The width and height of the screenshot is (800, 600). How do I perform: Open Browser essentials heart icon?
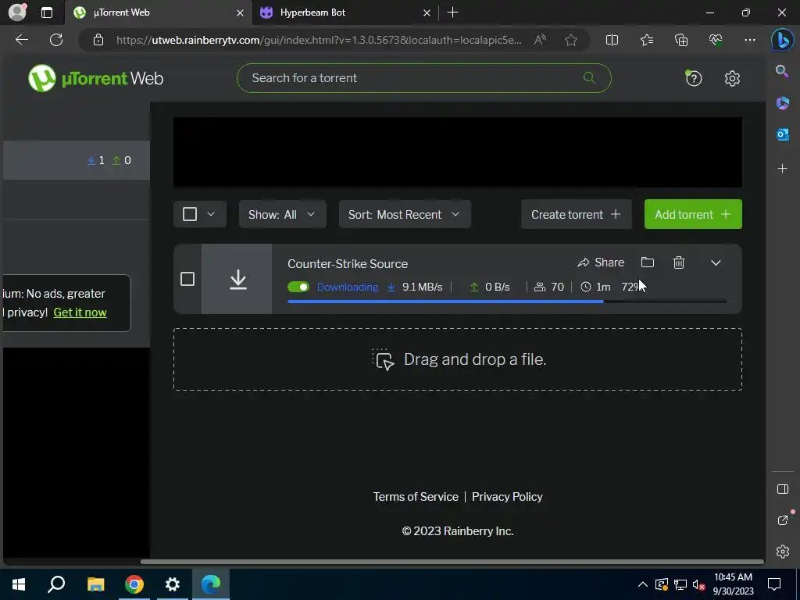point(716,40)
